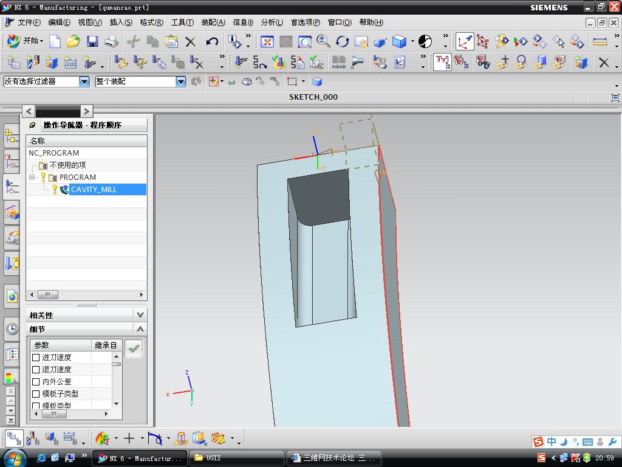Screen dimensions: 622x467
Task: Click the 名称 column header
Action: (86, 141)
